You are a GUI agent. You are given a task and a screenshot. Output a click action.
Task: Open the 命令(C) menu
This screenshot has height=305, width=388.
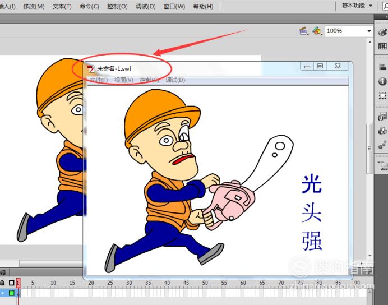tap(89, 6)
